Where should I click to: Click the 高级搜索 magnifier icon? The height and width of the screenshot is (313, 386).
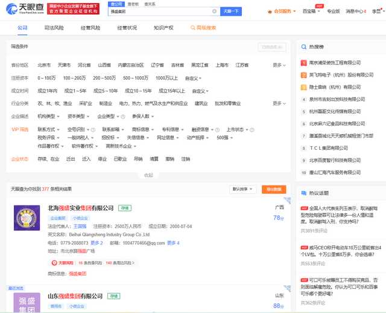coord(192,28)
